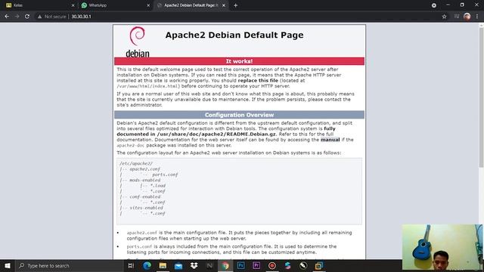
Task: Open the Chrome three-dot menu
Action: [477, 17]
